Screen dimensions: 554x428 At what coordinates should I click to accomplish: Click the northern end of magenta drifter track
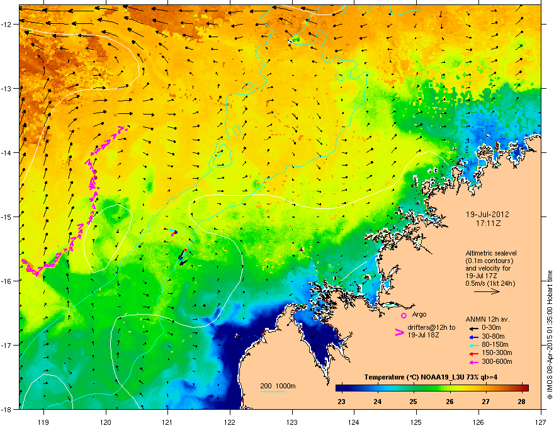122,128
